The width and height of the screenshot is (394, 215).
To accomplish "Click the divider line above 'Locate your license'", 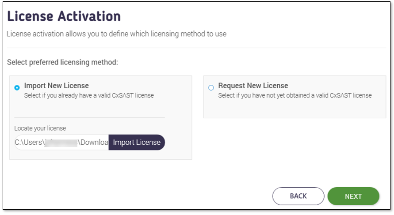I will [x=89, y=117].
